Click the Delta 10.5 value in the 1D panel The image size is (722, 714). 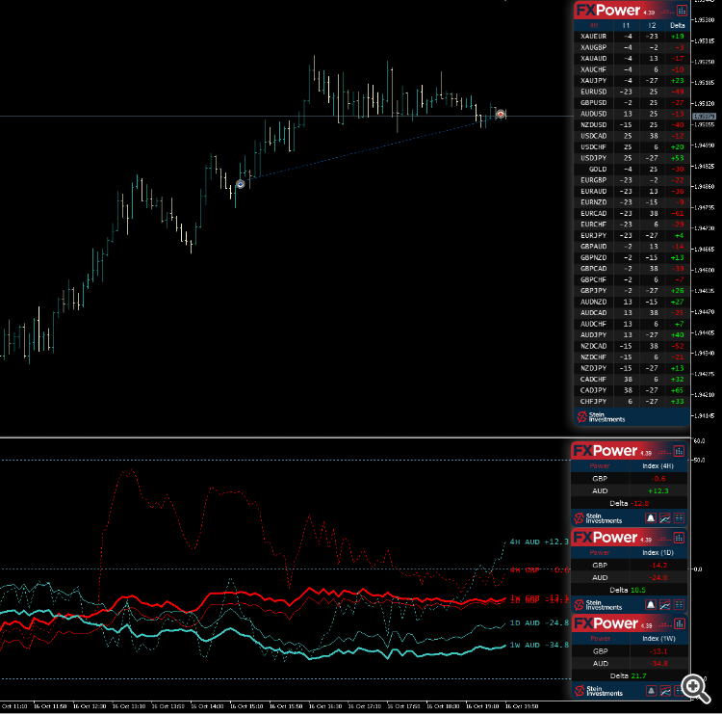(x=637, y=590)
